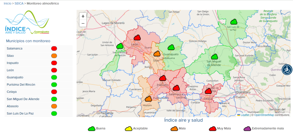Open the red cloud marker on Salamanca

click(176, 88)
